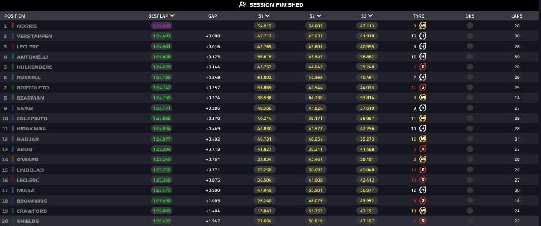Click the TYRE column header
Viewport: 541px width, 226px height.
(418, 16)
